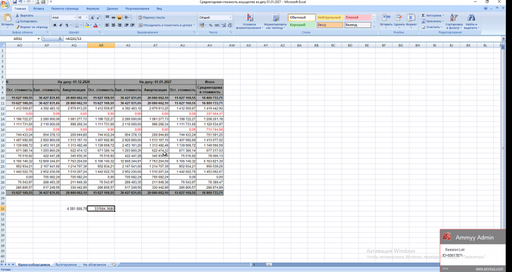Screen dimensions: 512x272
Task: Increase decimal places
Action: 223,25
